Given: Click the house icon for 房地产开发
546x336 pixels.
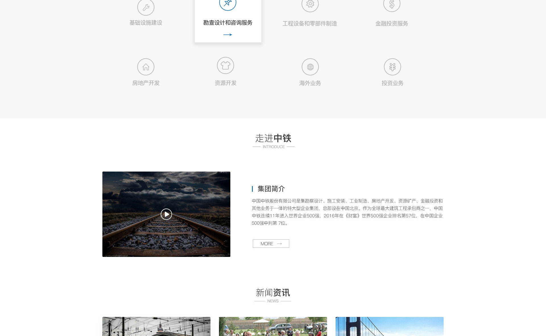Looking at the screenshot, I should pos(146,67).
